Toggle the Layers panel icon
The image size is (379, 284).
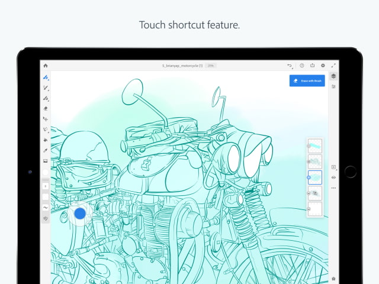pos(333,76)
